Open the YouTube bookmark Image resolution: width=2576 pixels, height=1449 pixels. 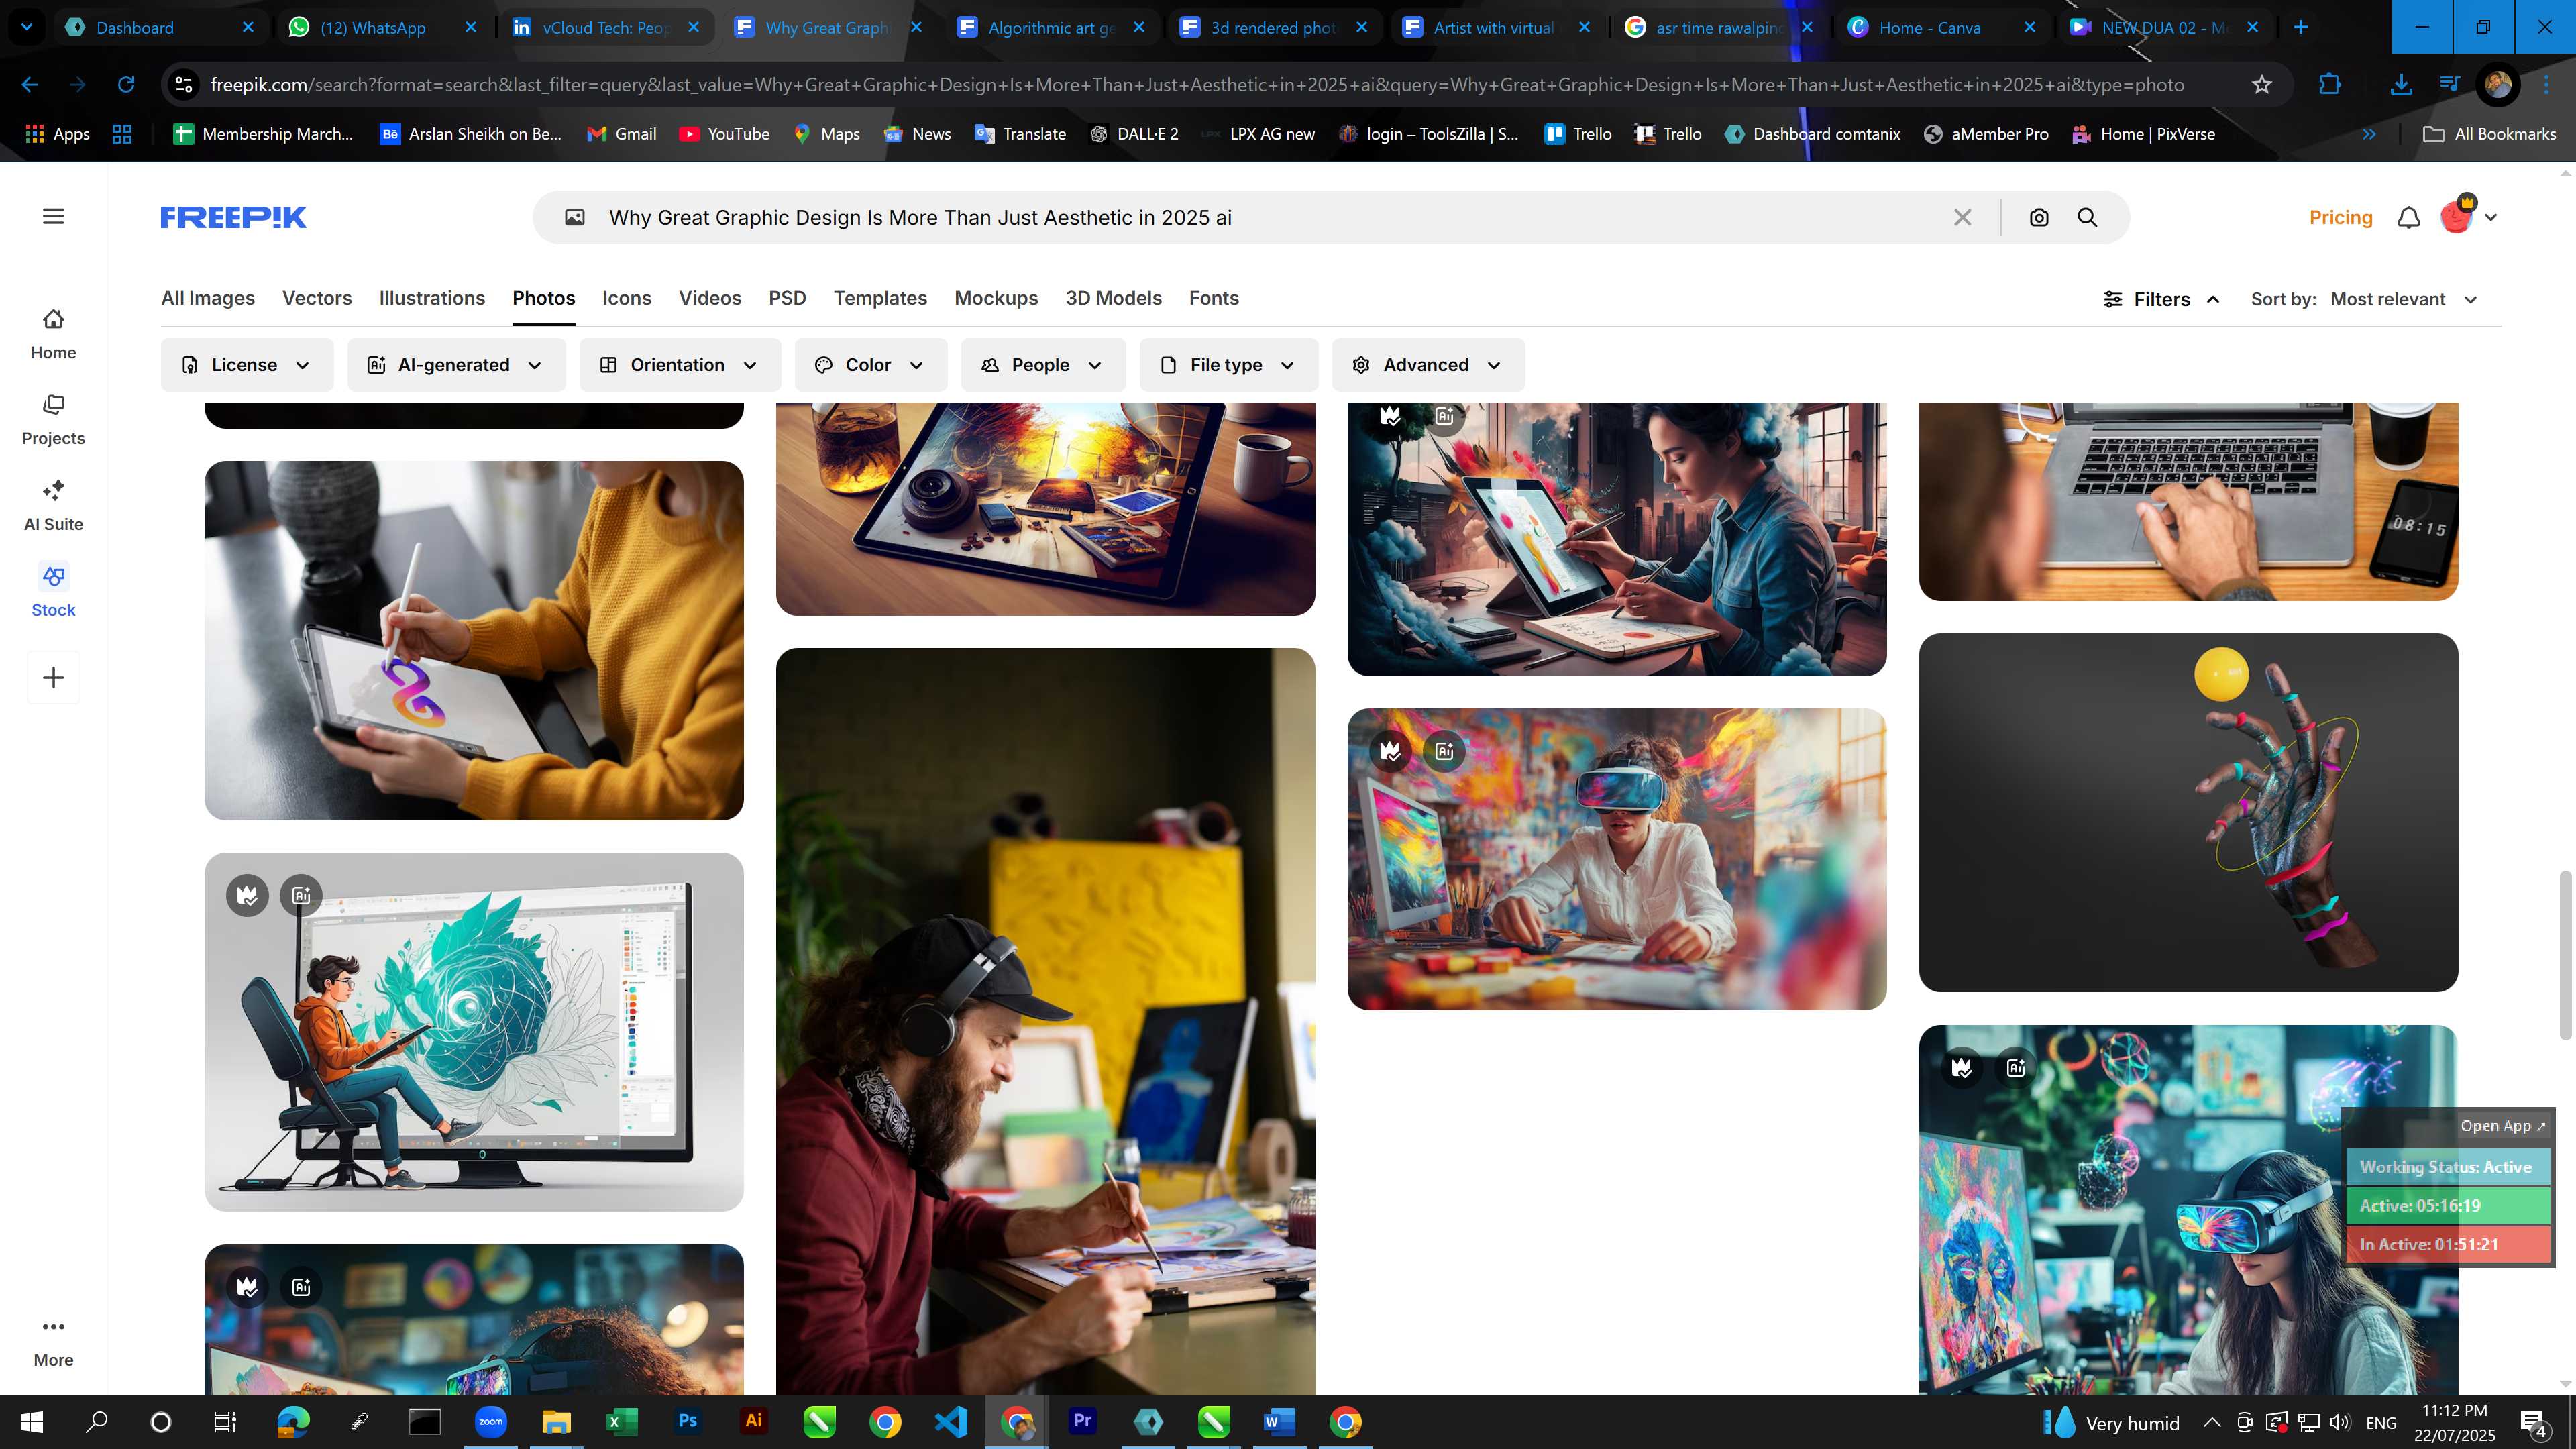[724, 134]
